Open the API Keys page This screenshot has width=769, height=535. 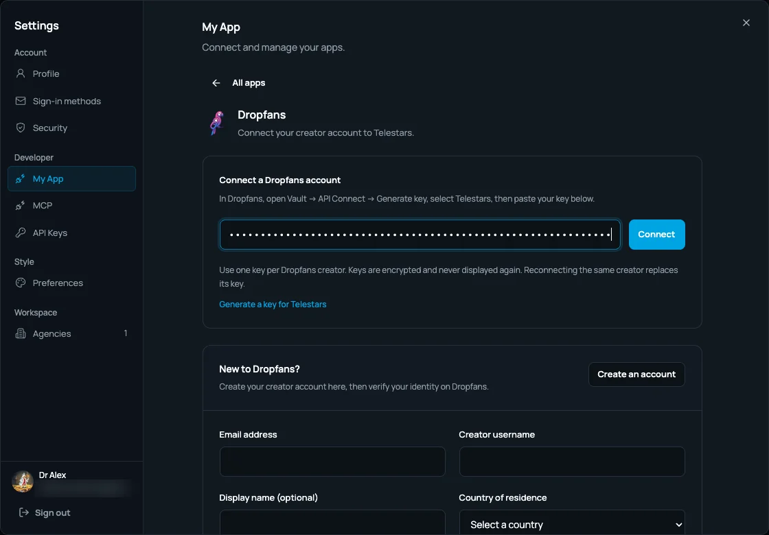[71, 233]
